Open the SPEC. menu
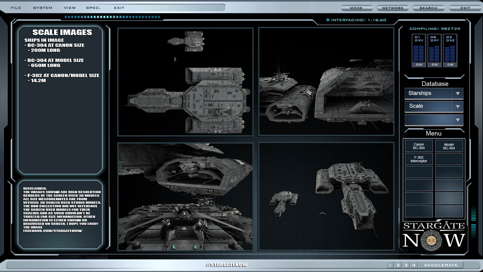483x272 pixels. [x=93, y=8]
